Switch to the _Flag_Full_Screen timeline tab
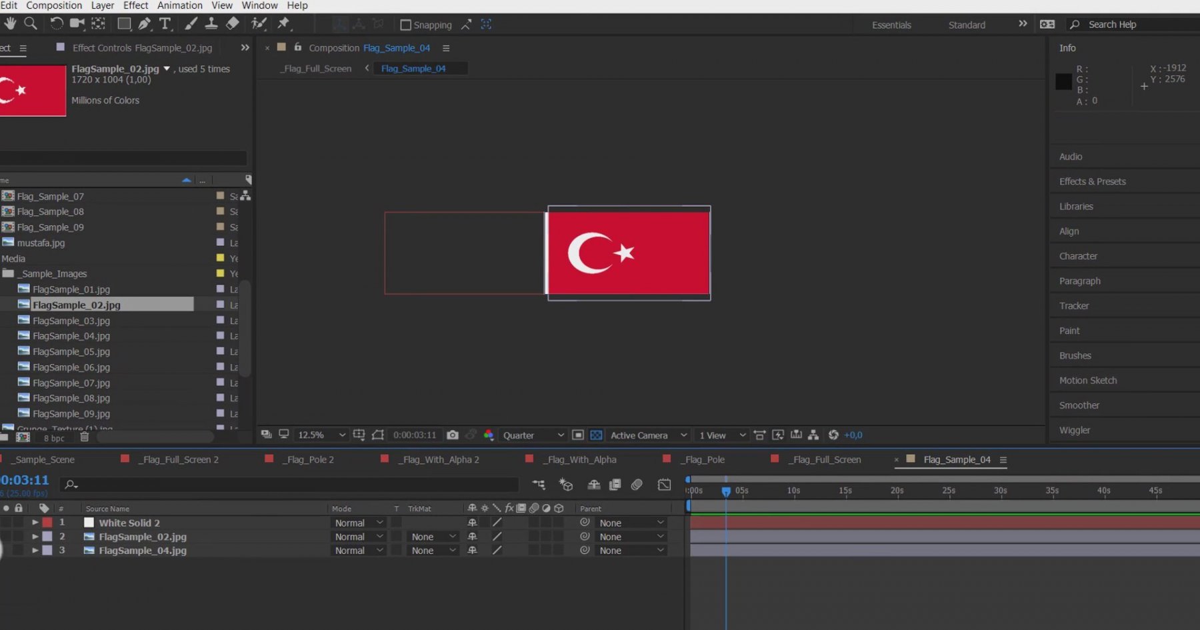 (x=825, y=459)
